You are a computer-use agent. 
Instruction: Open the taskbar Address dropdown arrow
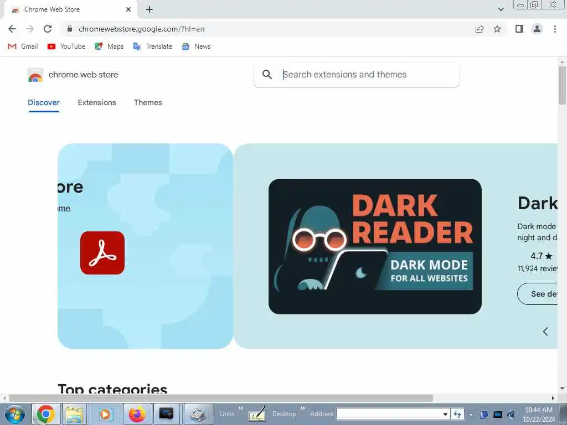(x=446, y=414)
